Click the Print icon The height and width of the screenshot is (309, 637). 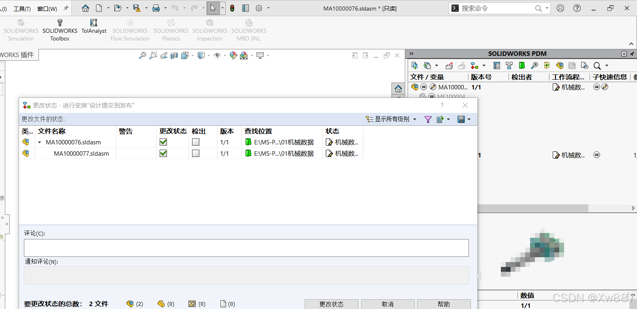156,8
